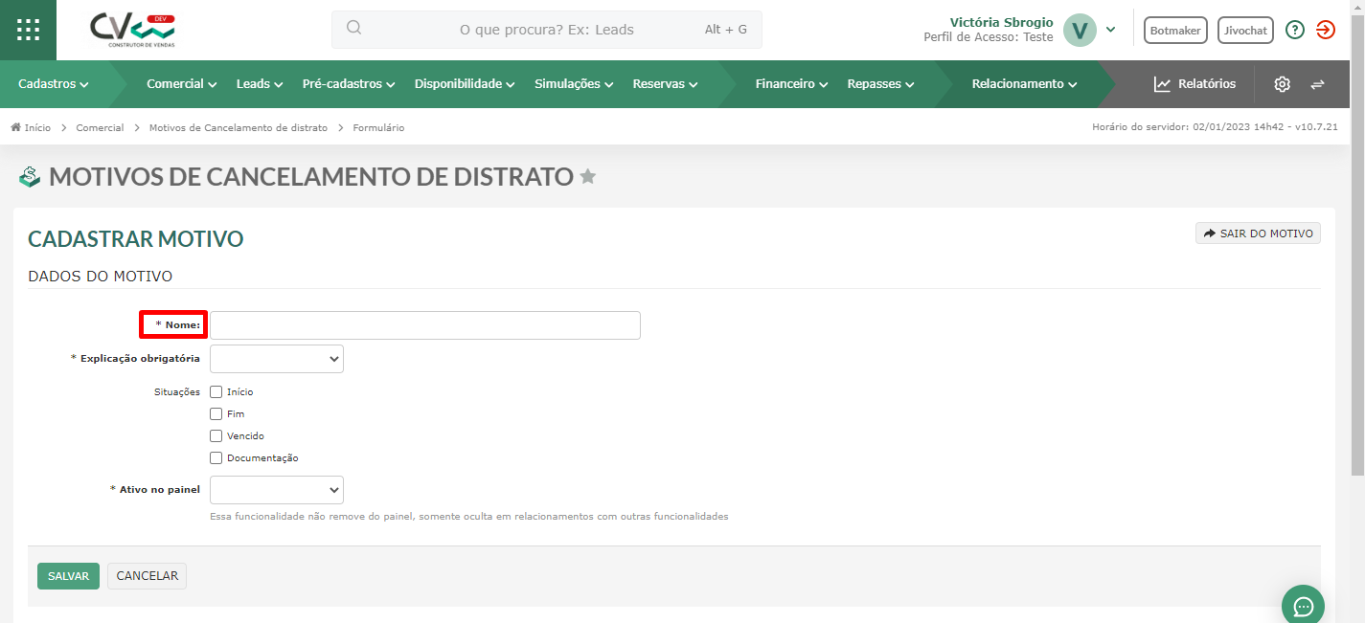
Task: Click the SALVAR button
Action: (68, 576)
